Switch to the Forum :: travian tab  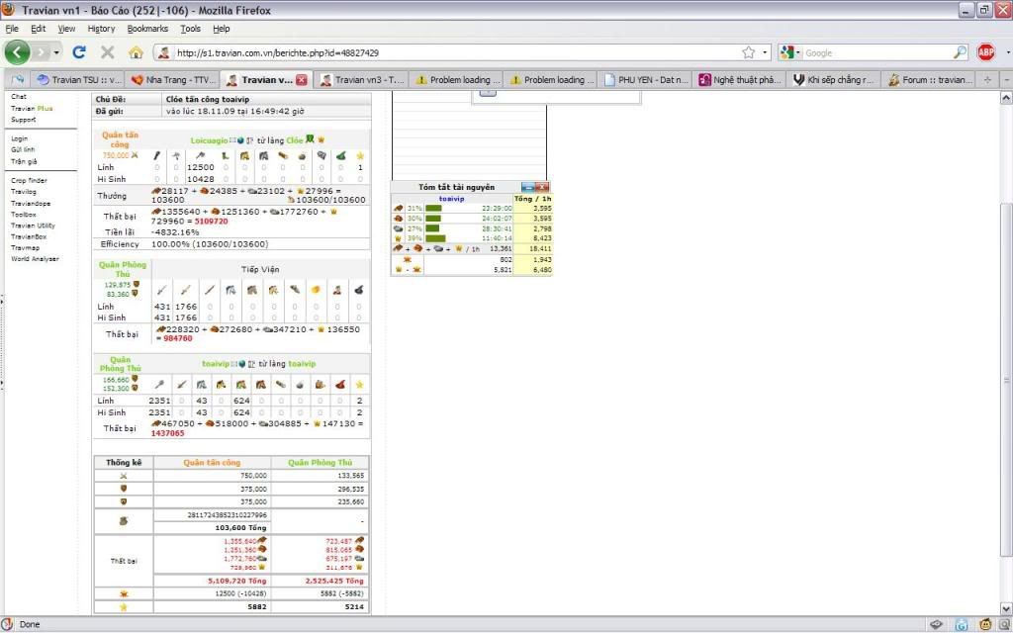pos(928,79)
